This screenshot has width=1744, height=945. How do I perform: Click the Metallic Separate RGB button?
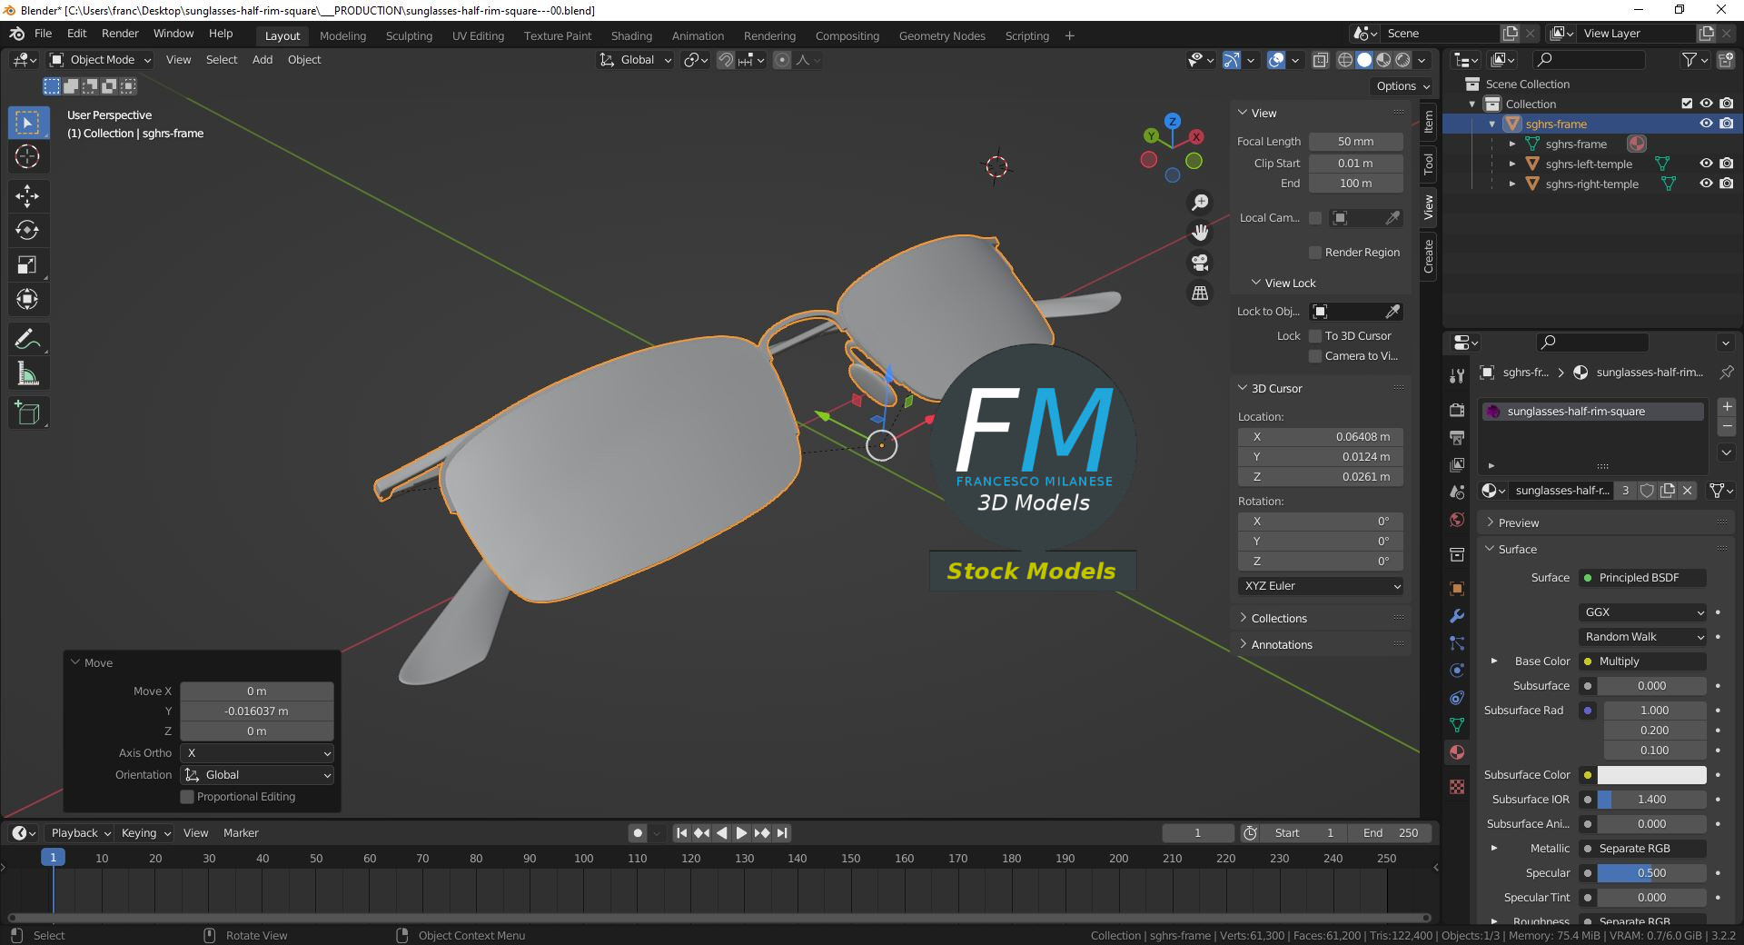(x=1642, y=849)
